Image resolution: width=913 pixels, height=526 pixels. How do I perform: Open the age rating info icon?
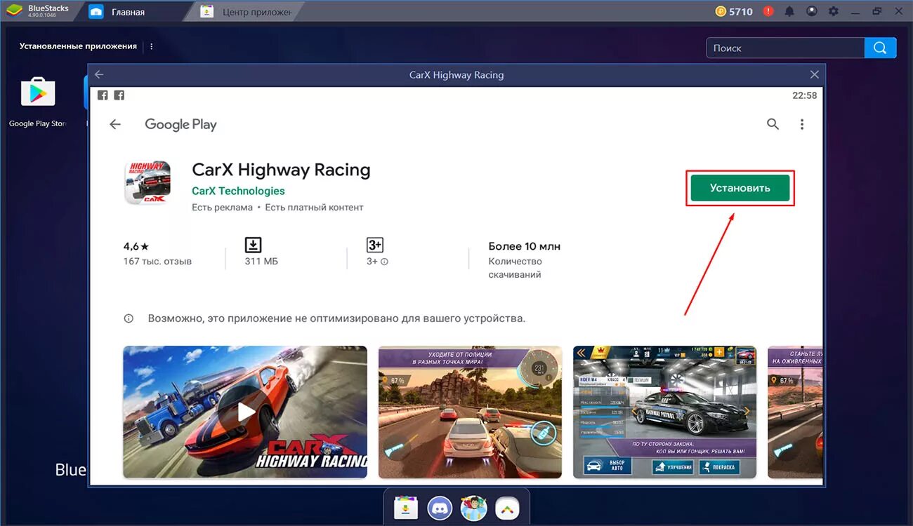pyautogui.click(x=384, y=262)
